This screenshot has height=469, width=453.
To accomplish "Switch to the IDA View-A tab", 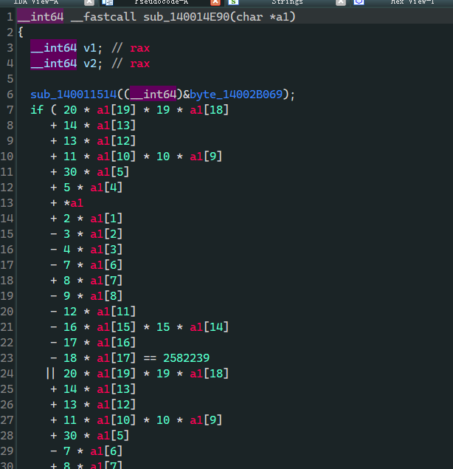I will coord(35,3).
